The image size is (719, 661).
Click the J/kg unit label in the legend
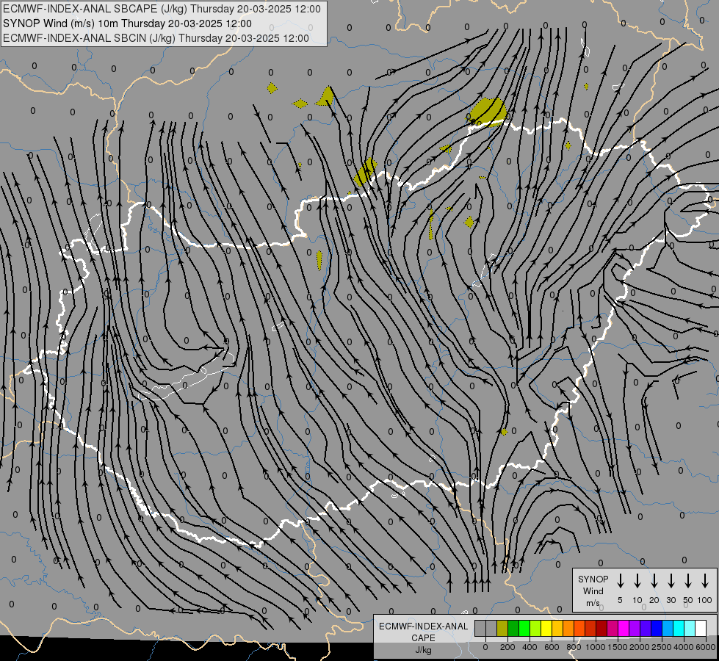point(423,650)
